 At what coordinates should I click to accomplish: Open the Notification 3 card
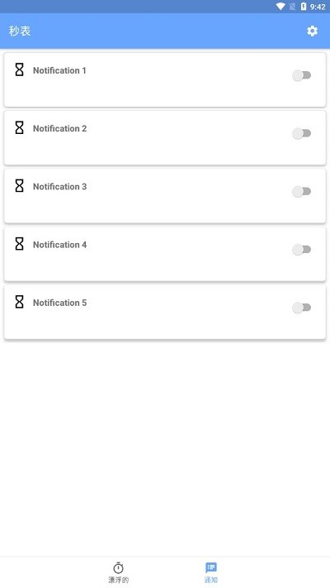(165, 196)
